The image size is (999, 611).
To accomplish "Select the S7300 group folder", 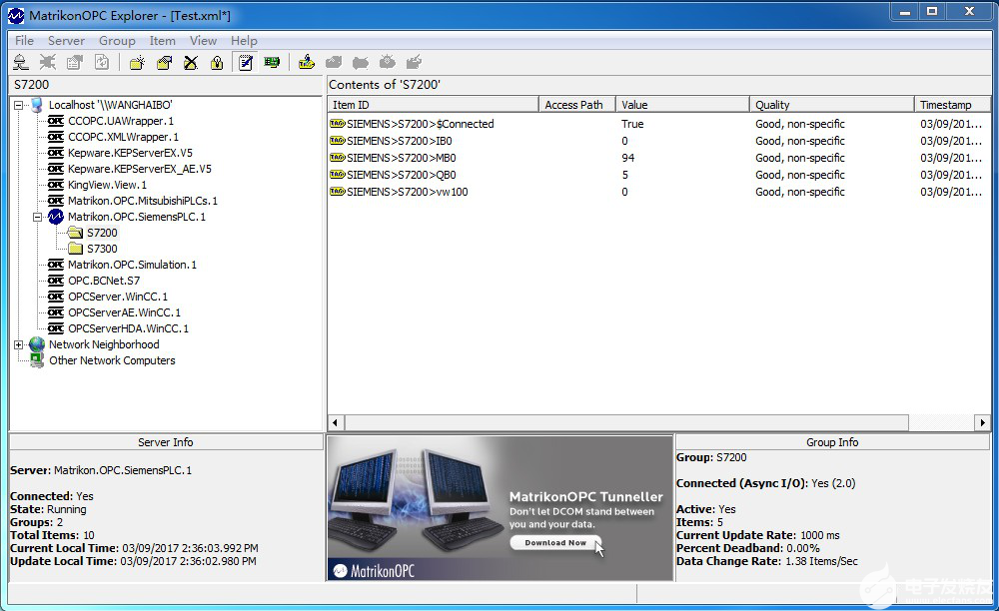I will pos(101,249).
